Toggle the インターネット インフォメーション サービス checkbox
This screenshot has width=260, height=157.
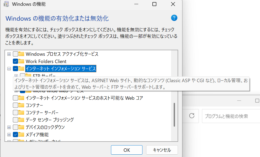pyautogui.click(x=15, y=69)
